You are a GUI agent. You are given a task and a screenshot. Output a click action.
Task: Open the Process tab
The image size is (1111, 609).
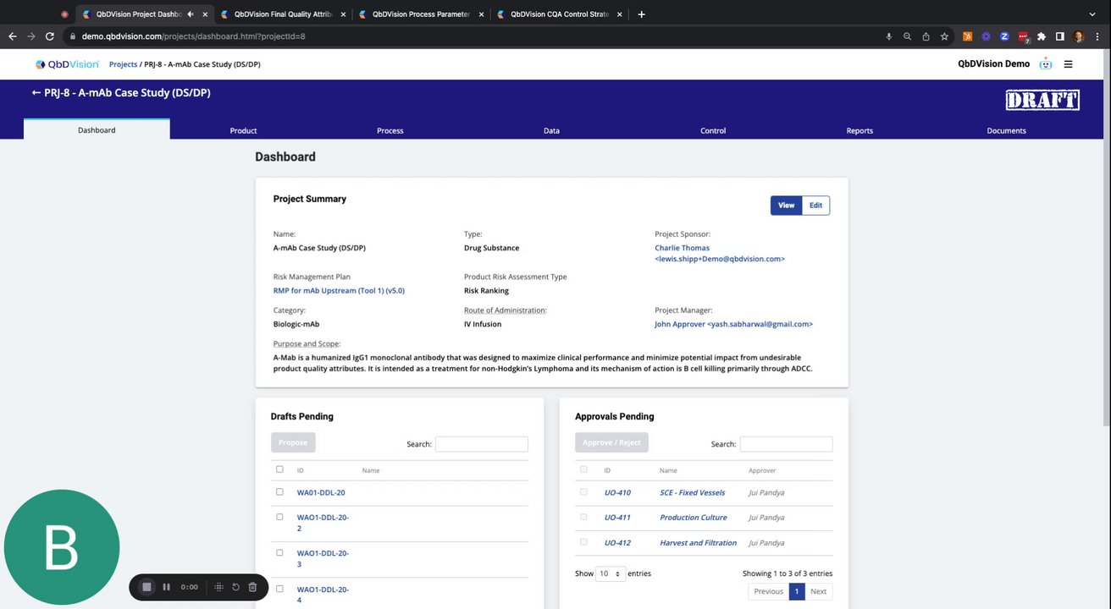click(390, 130)
